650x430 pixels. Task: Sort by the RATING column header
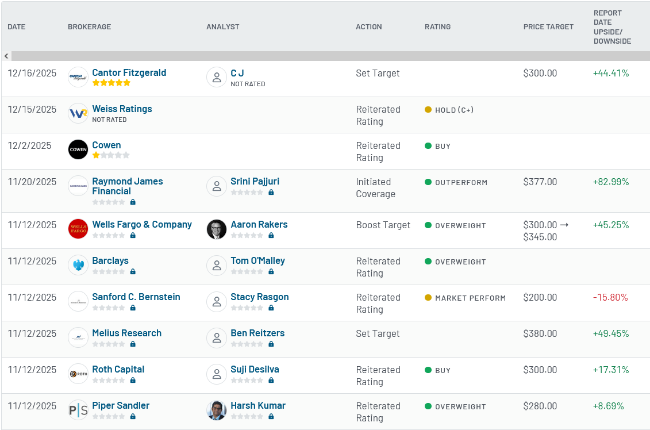tap(437, 26)
